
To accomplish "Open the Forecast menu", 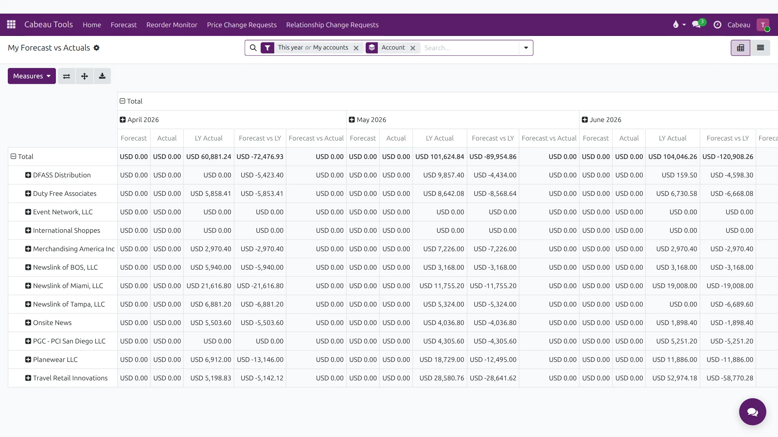I will tap(124, 25).
